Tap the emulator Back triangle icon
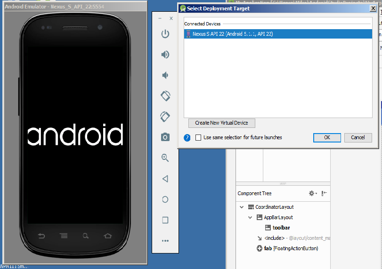382x269 pixels. click(x=165, y=179)
